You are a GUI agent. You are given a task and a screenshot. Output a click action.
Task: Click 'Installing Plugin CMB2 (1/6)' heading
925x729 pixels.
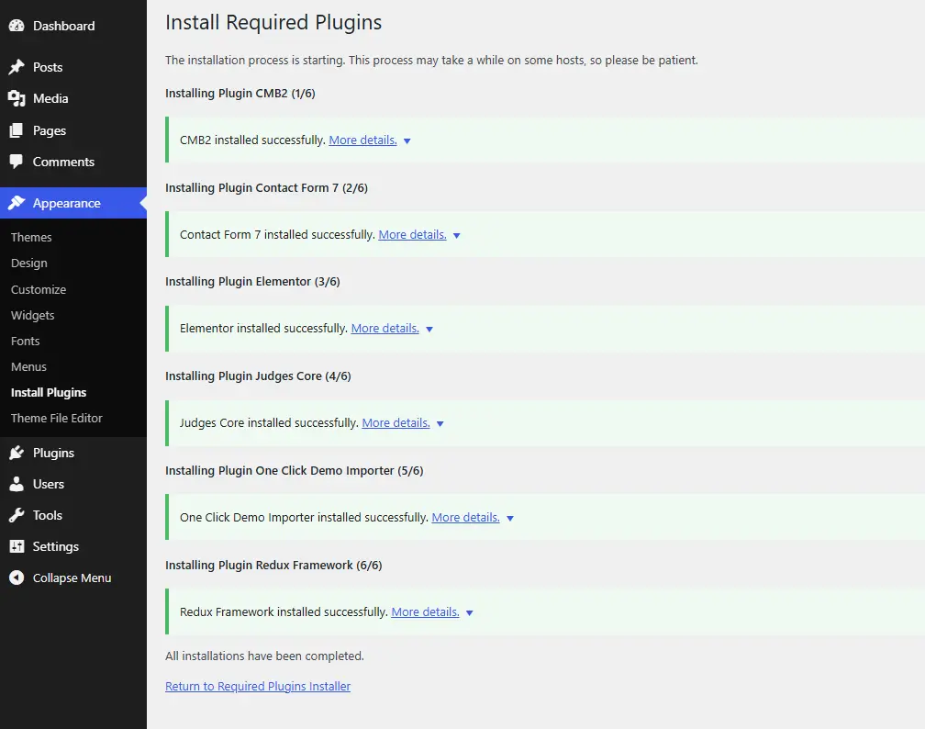240,94
